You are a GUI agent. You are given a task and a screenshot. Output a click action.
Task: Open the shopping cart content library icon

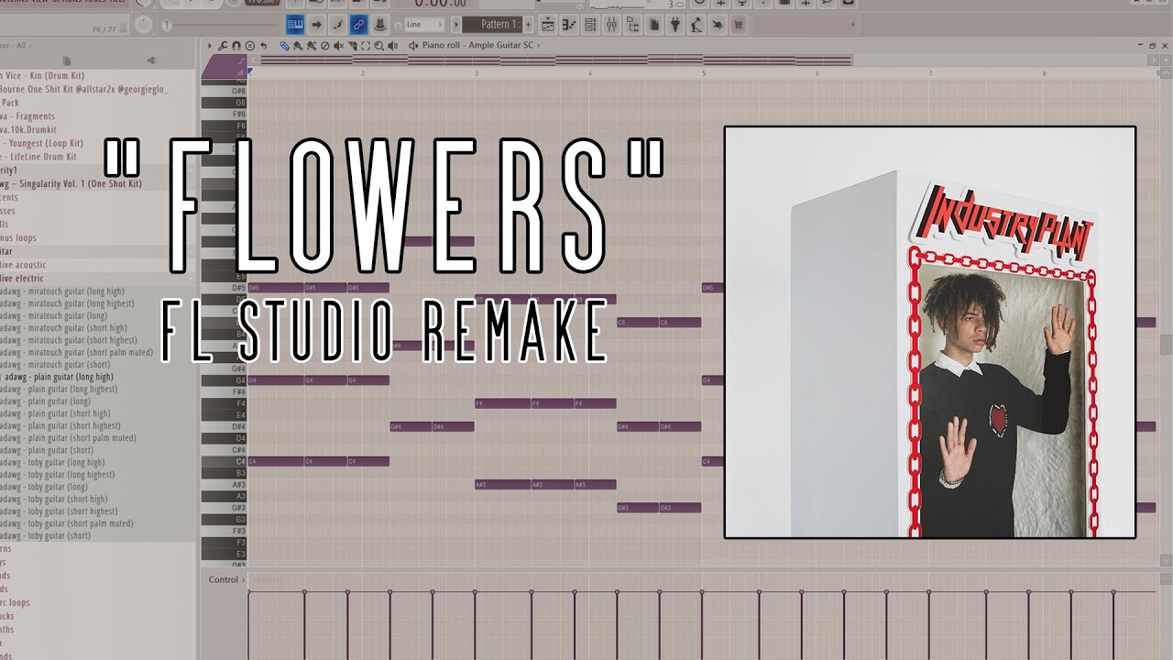(x=738, y=24)
